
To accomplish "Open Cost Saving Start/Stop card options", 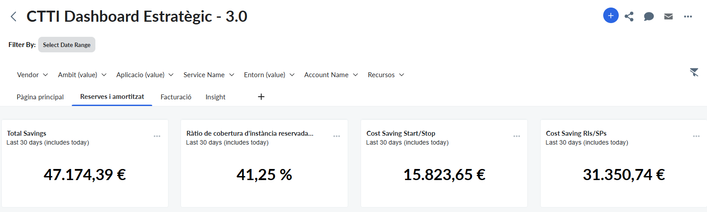I will click(517, 136).
